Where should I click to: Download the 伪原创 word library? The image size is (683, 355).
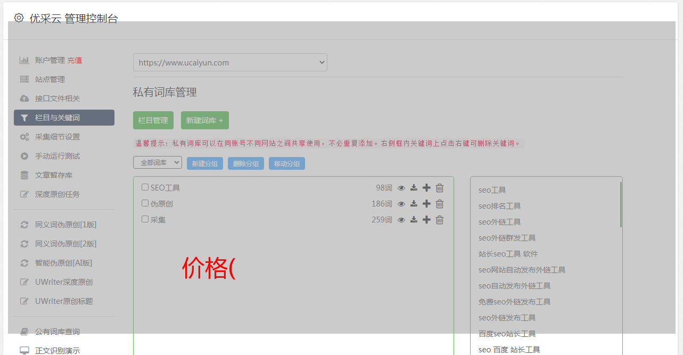coord(414,204)
